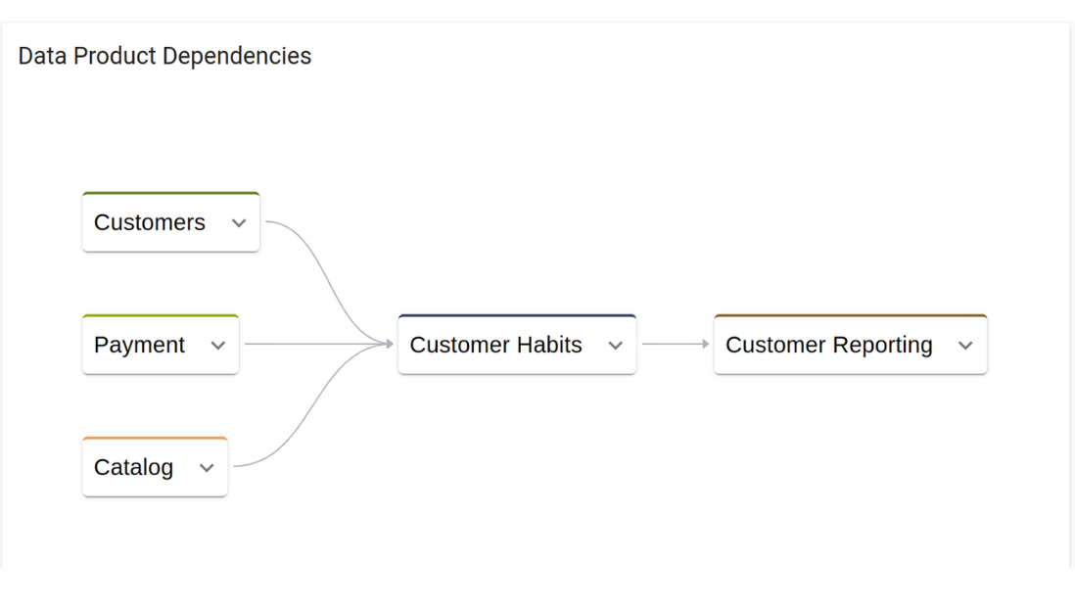Select the Customer Reporting node label
The height and width of the screenshot is (611, 1075).
click(829, 345)
